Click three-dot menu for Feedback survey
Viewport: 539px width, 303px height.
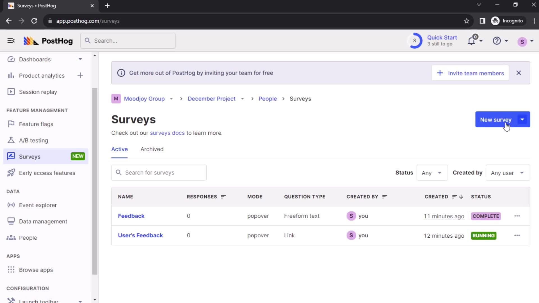(x=517, y=216)
